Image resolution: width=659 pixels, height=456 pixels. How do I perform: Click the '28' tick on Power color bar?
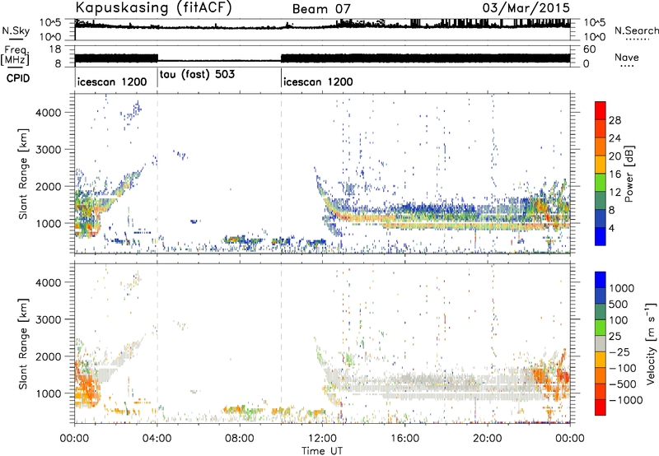point(615,120)
